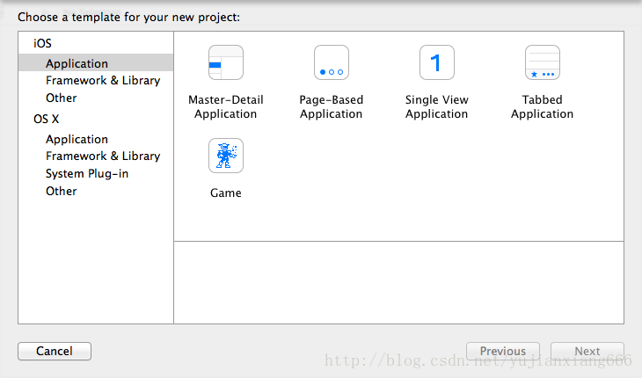Select the Tabbed Application template icon

(x=543, y=62)
